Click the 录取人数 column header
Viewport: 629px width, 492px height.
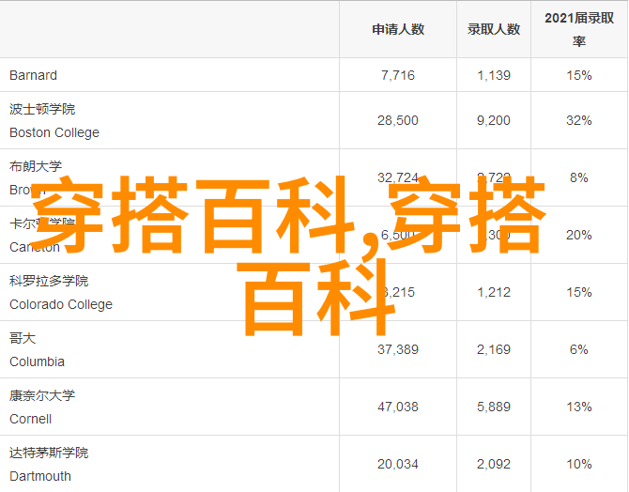[x=493, y=29]
